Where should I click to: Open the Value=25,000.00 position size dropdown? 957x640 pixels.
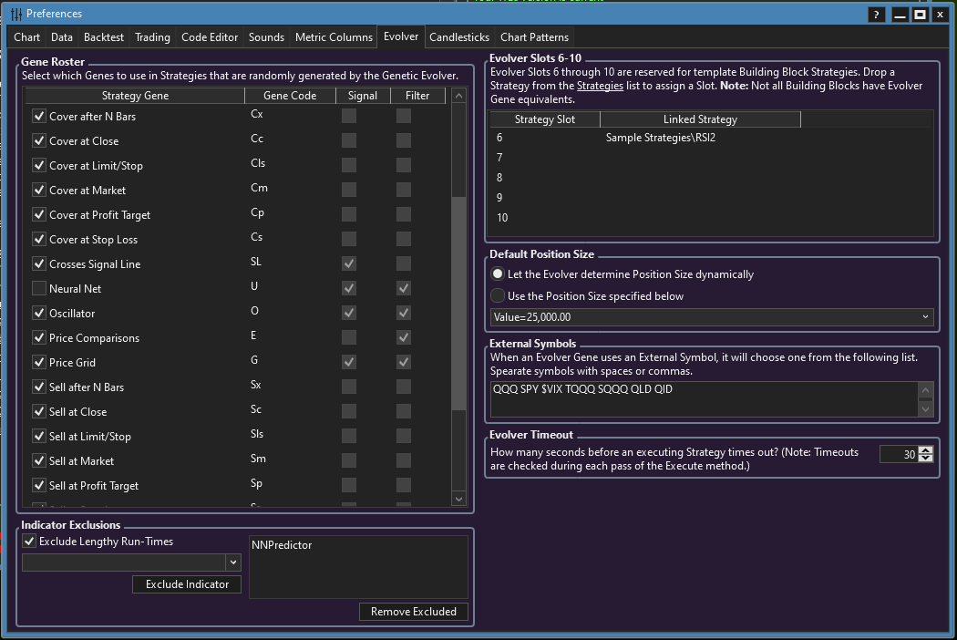[712, 317]
